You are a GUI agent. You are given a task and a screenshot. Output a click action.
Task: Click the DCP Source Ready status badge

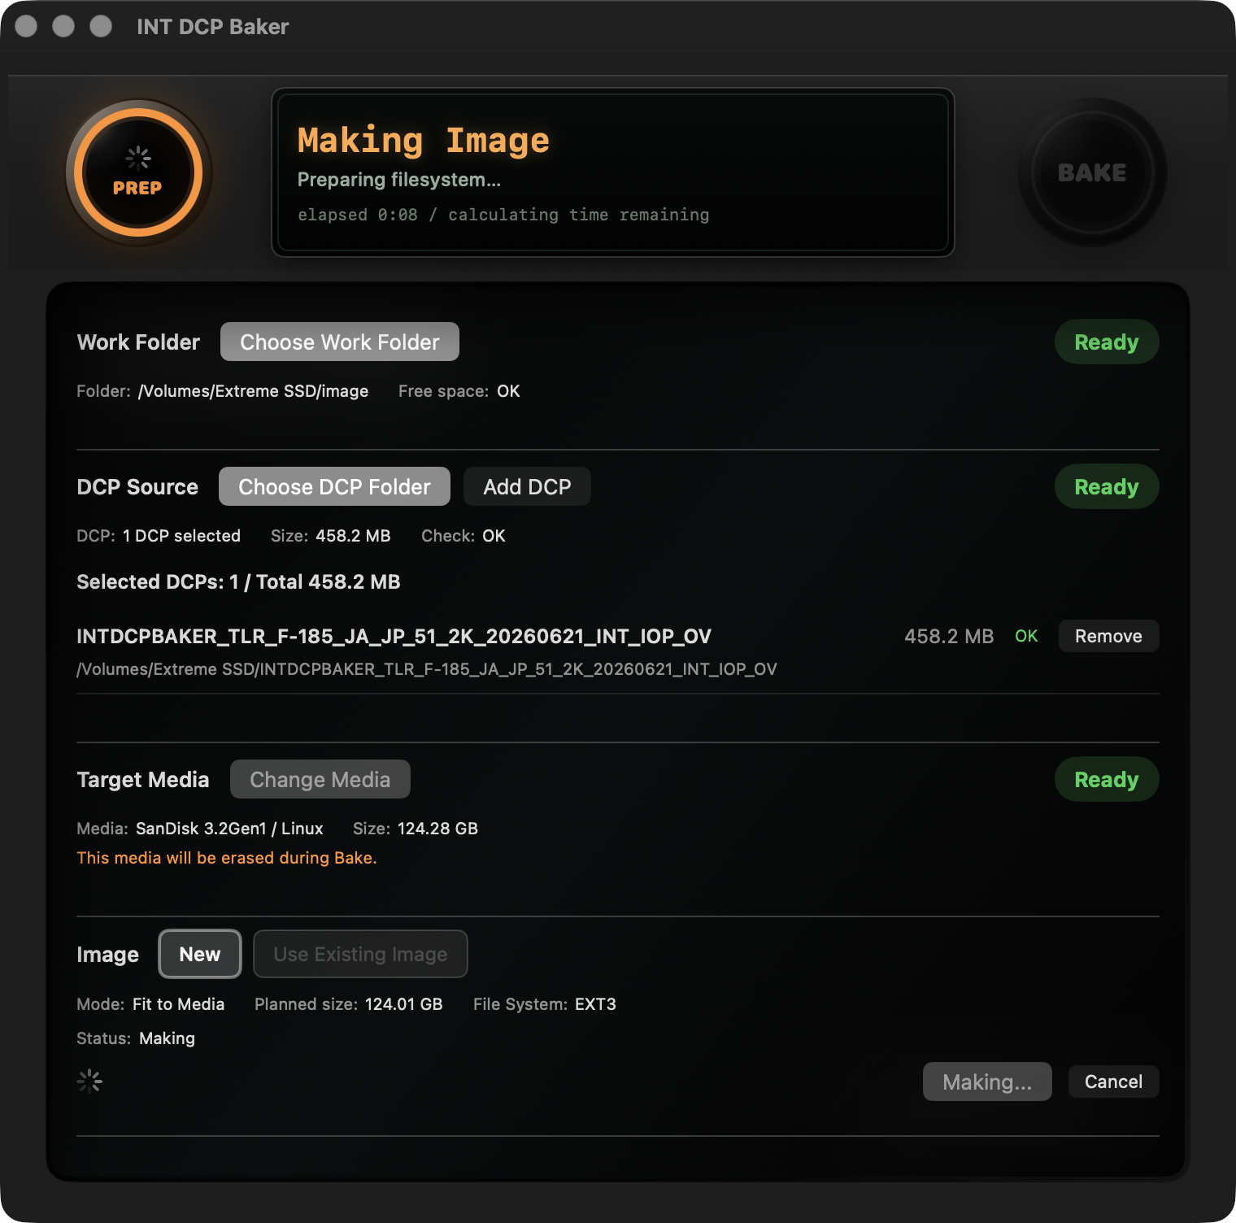tap(1107, 486)
